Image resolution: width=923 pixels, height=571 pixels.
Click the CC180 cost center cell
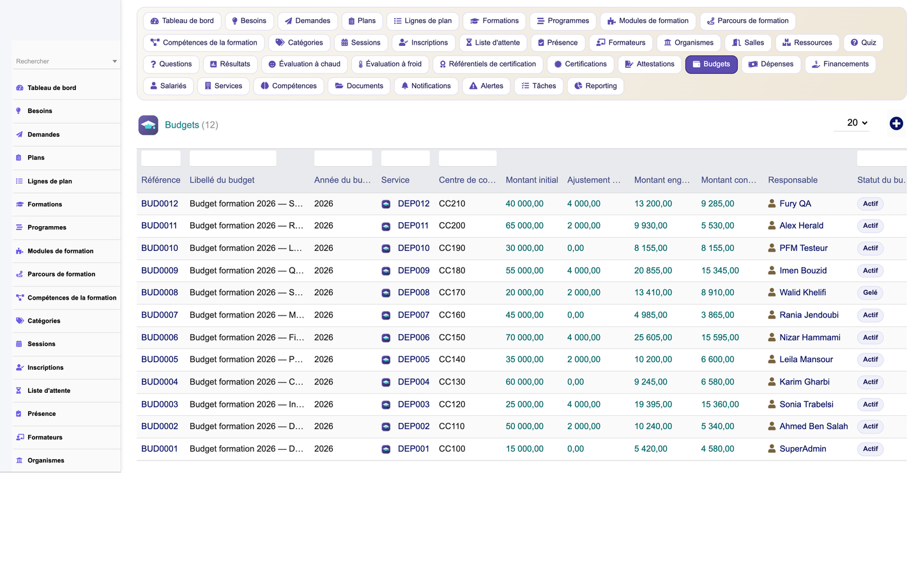pos(452,271)
